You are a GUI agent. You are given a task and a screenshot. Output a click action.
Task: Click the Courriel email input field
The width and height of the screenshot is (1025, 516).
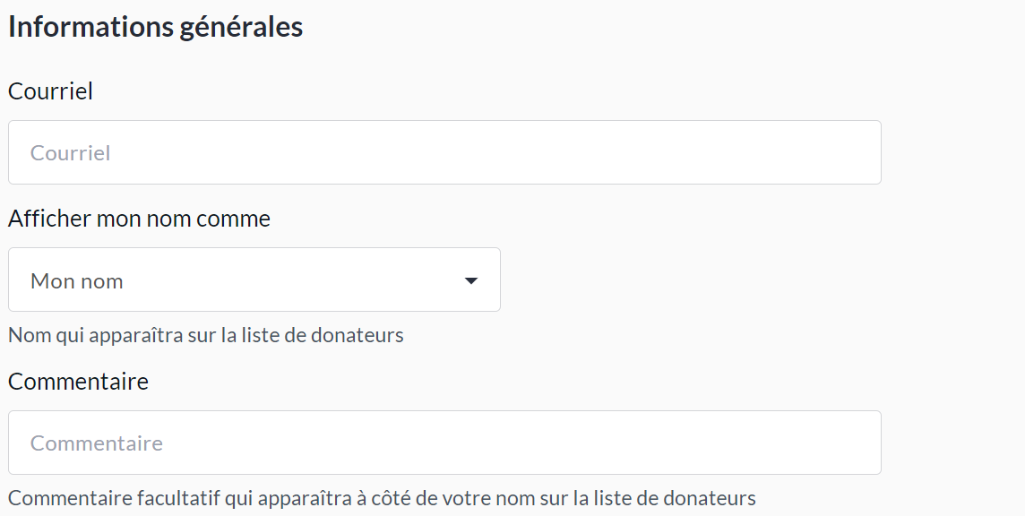444,152
